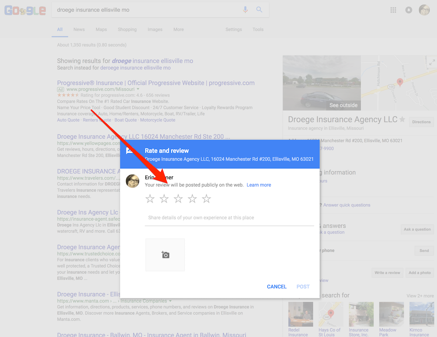Open the Insurance Store, Inc. thumbnail
The height and width of the screenshot is (337, 437).
[x=361, y=314]
